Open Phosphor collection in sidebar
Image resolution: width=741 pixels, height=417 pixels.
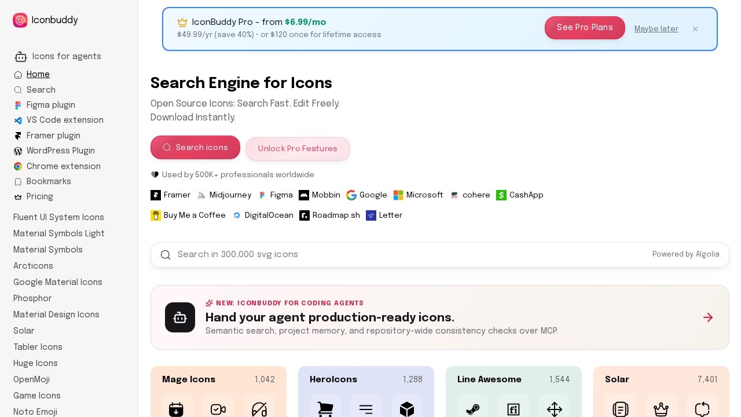(x=32, y=298)
